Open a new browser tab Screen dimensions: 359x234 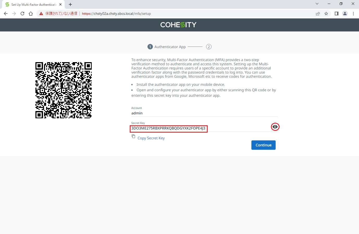point(70,4)
